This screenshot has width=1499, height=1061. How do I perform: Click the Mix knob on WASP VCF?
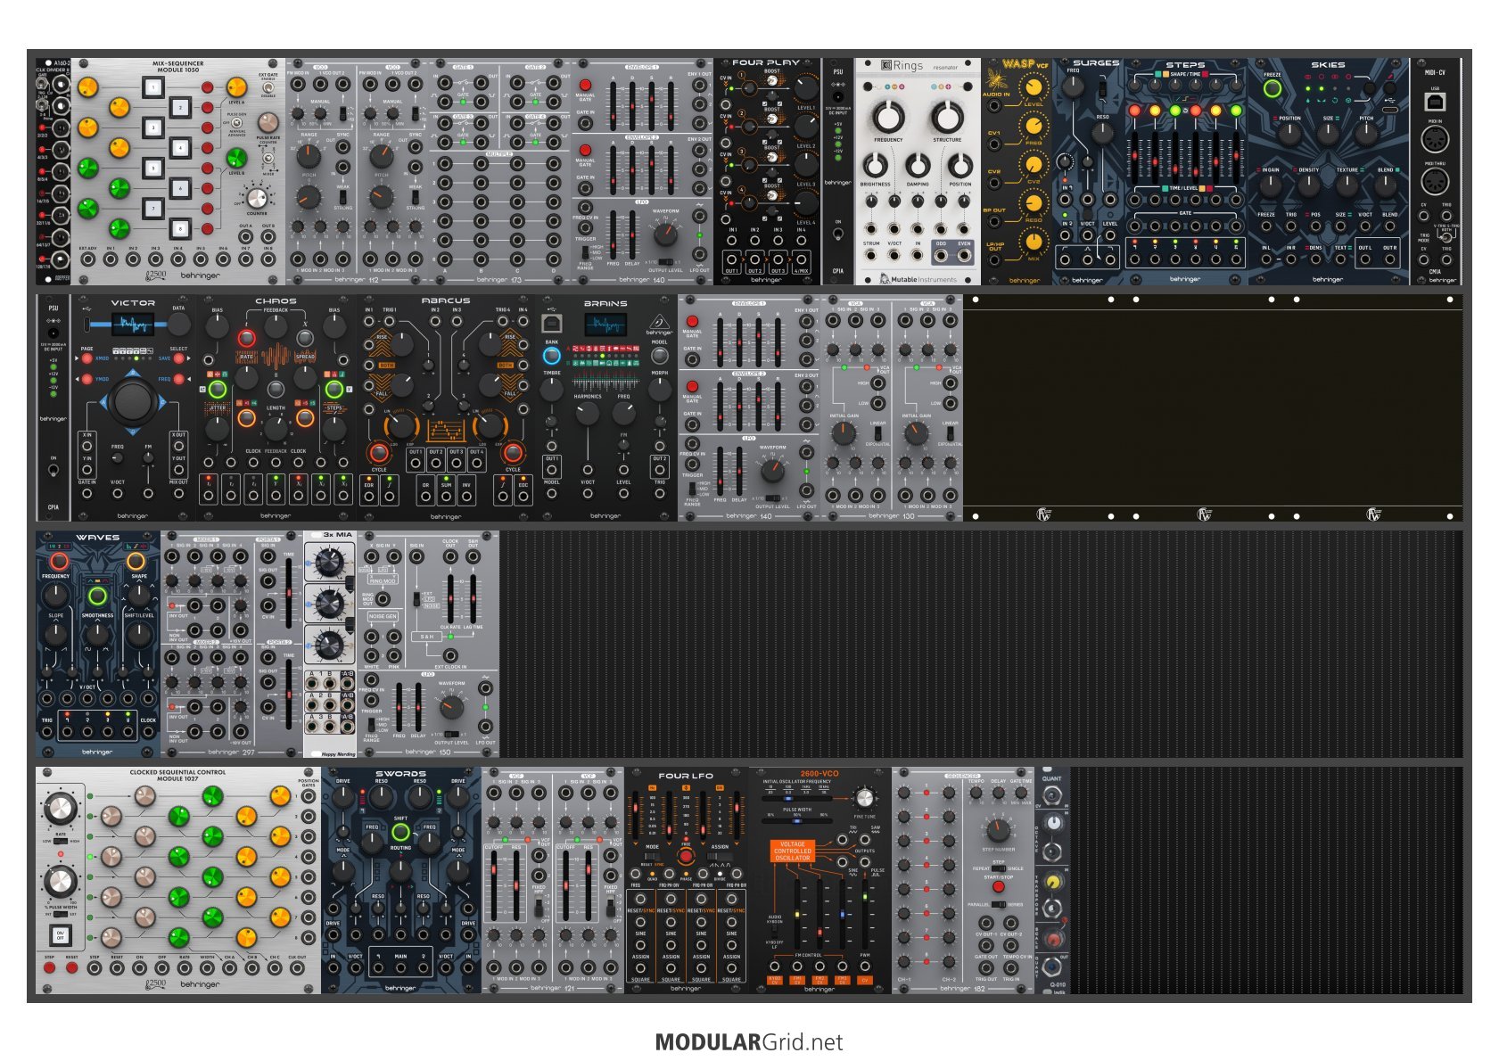1033,242
